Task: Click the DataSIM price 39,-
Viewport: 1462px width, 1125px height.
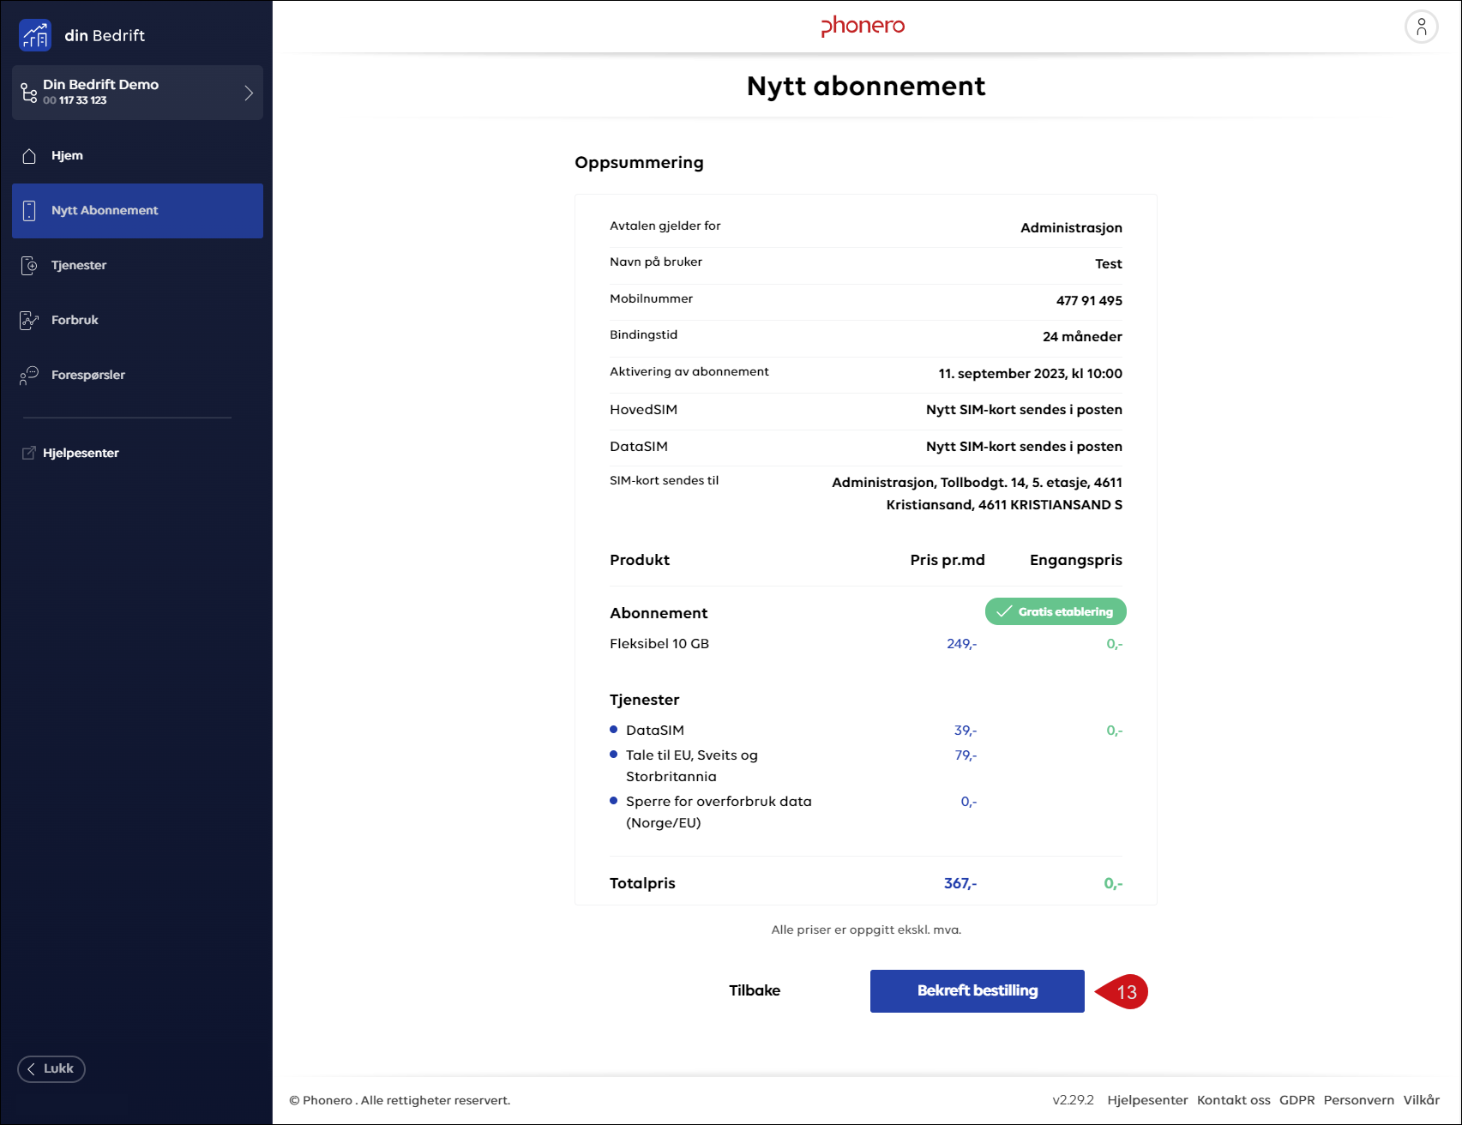Action: coord(966,731)
